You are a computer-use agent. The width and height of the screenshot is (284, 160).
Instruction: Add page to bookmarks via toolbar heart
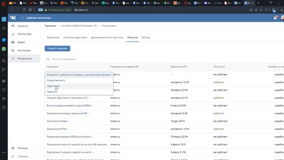pyautogui.click(x=266, y=10)
